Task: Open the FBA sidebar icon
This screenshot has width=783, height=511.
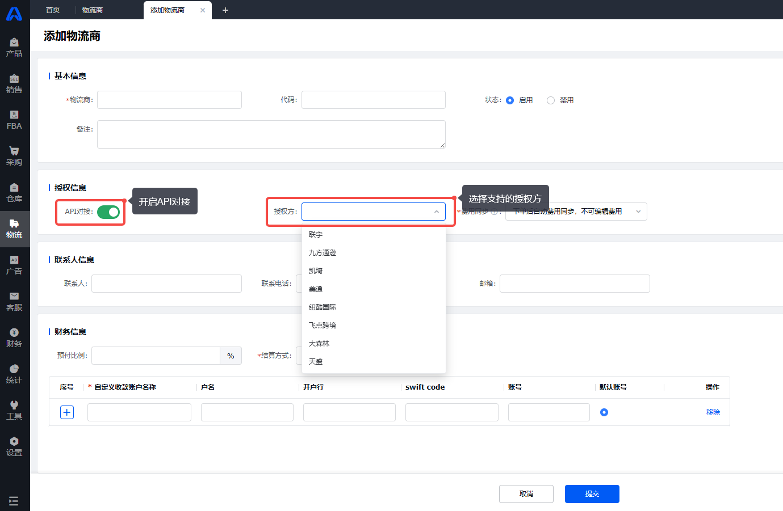Action: [14, 120]
